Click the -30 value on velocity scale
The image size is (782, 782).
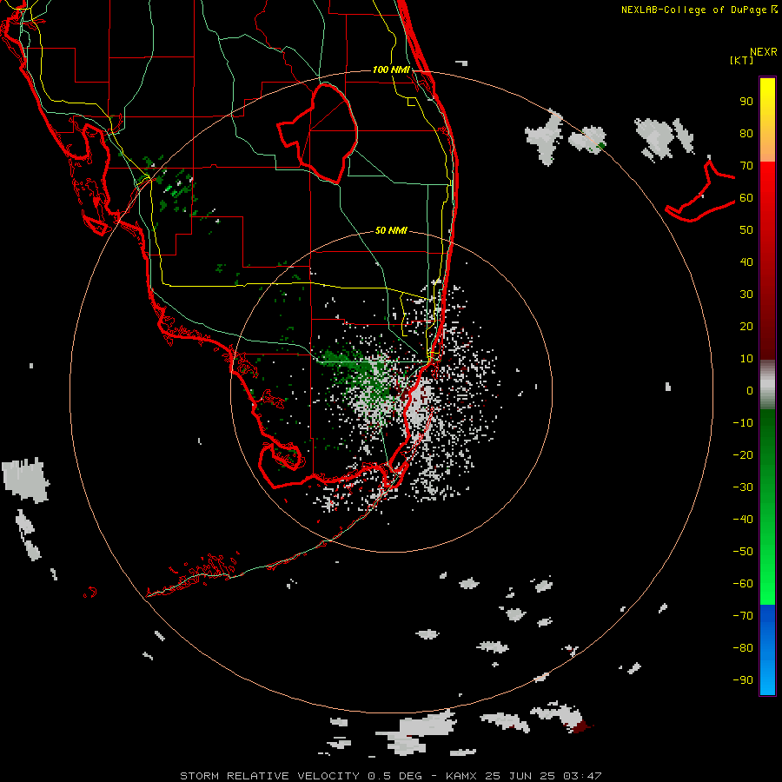(743, 487)
